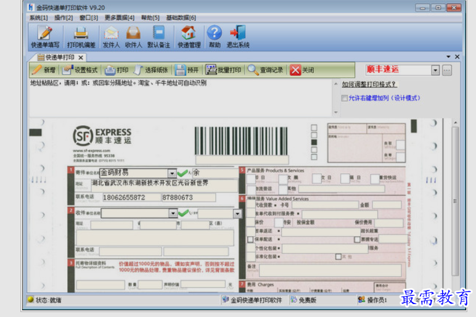The width and height of the screenshot is (476, 317).
Task: Open 打印机偏差 printer offset settings
Action: pos(81,37)
